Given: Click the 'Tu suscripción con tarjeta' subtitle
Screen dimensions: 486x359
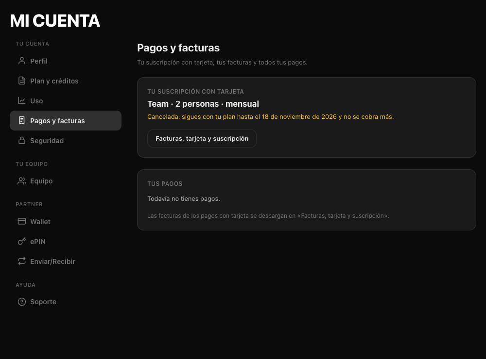Looking at the screenshot, I should pyautogui.click(x=222, y=62).
